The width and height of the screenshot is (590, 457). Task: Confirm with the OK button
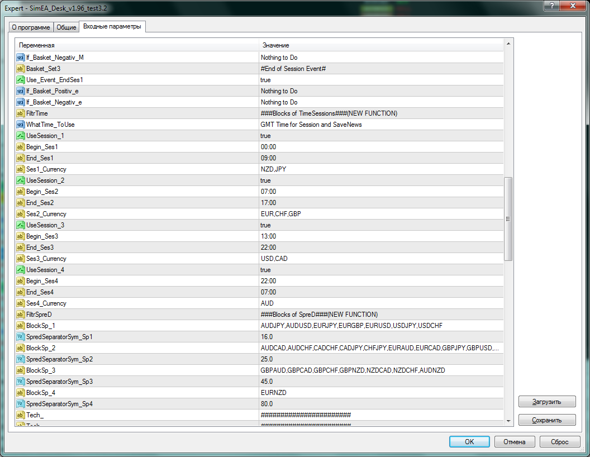pos(469,441)
